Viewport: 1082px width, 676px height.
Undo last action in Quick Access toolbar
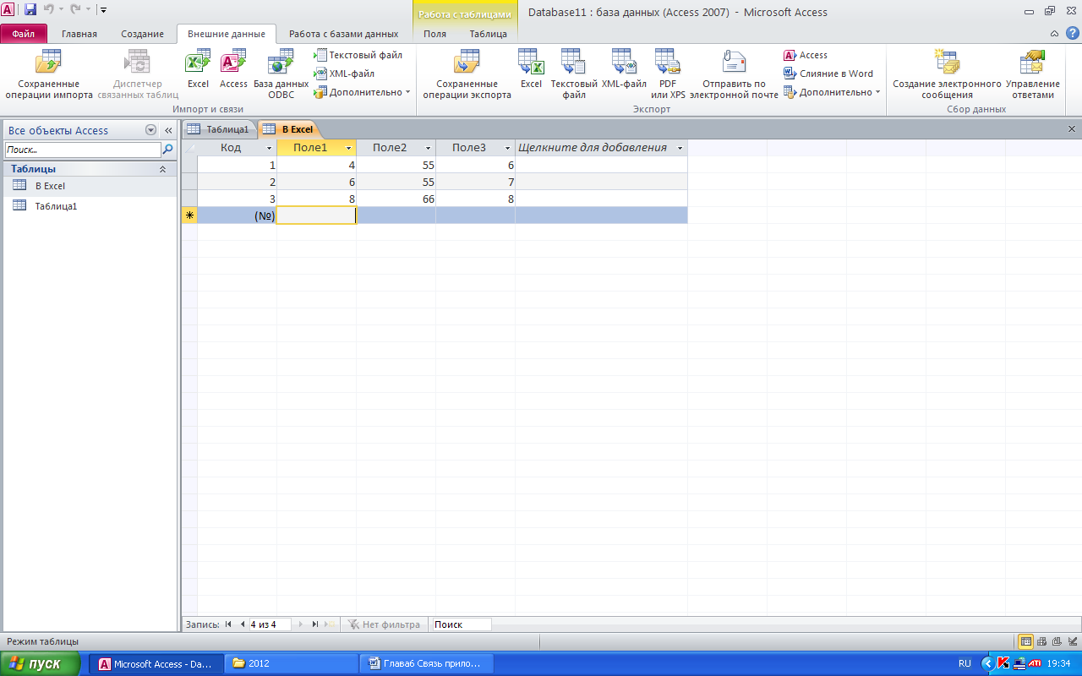click(48, 9)
